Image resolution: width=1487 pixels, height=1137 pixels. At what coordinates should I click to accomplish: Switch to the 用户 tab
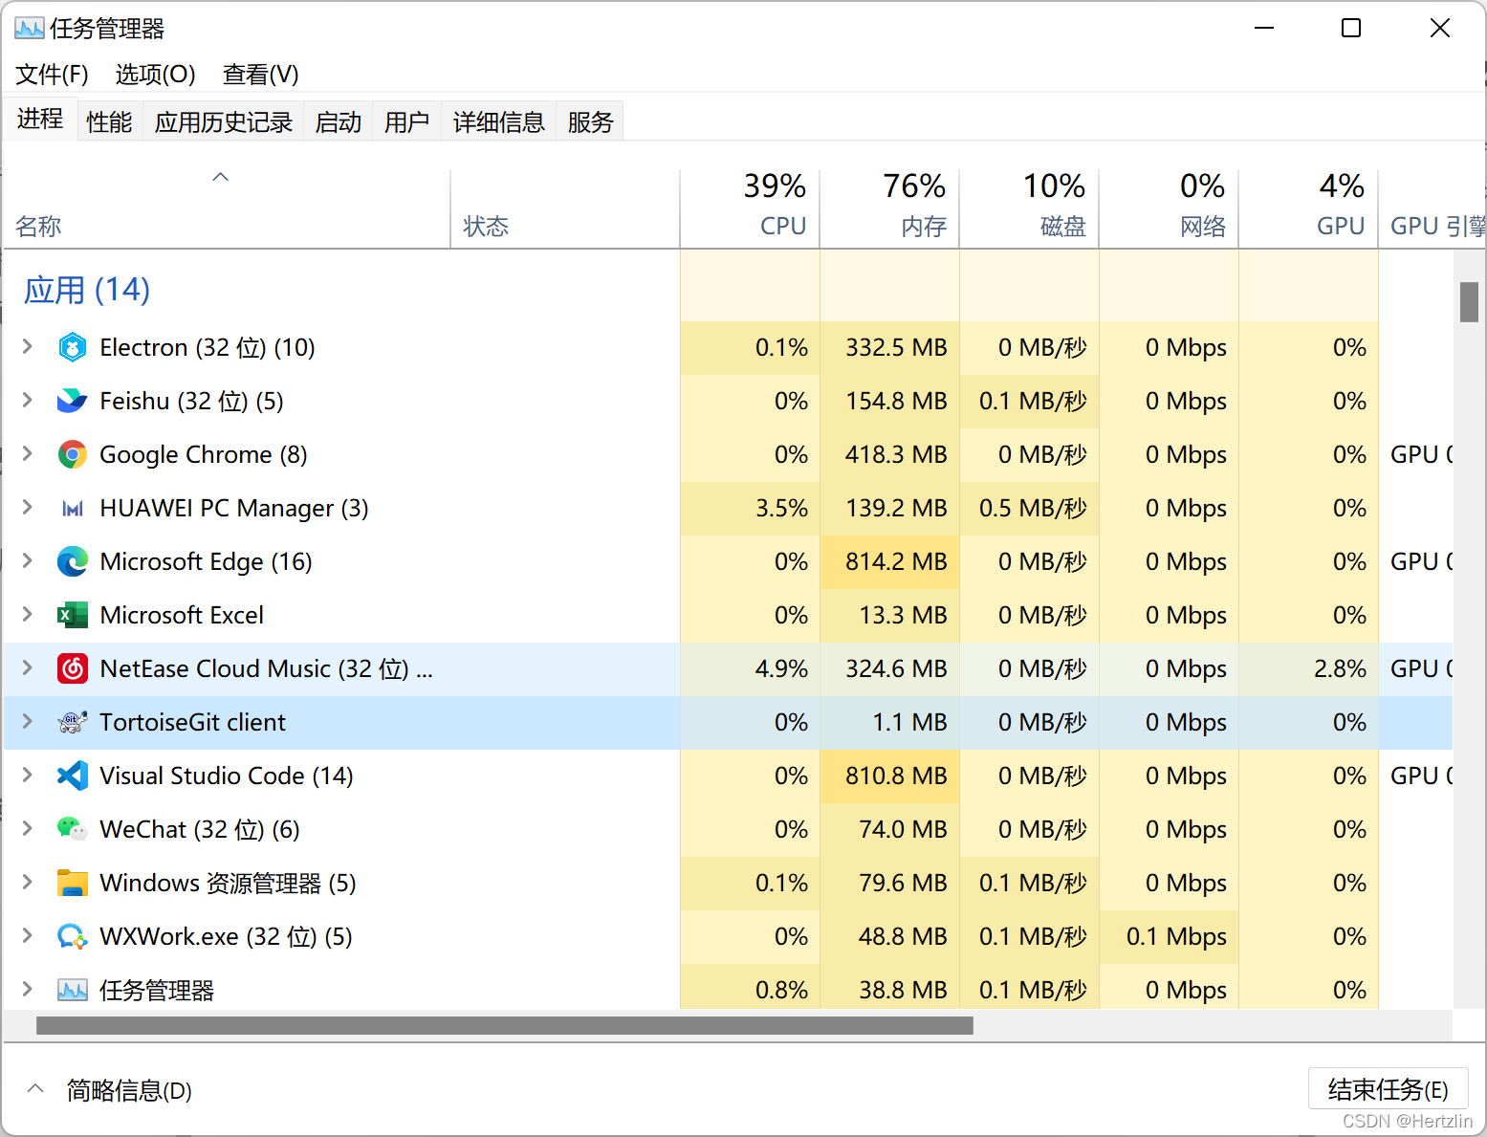point(406,122)
